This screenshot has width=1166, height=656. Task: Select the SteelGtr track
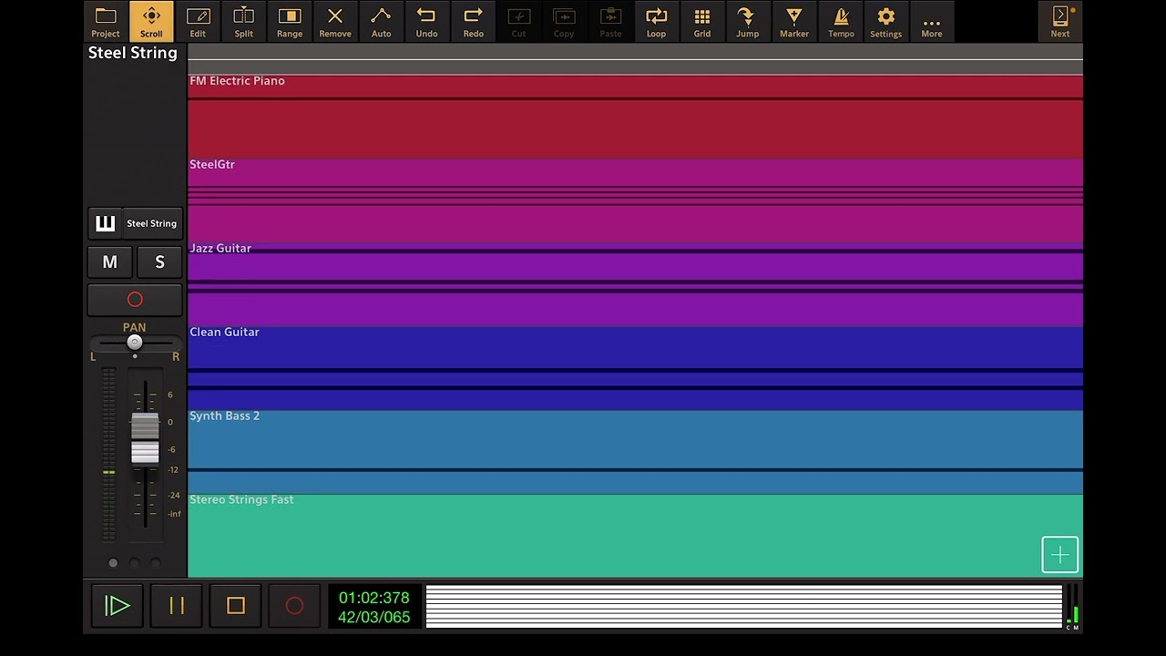click(635, 200)
